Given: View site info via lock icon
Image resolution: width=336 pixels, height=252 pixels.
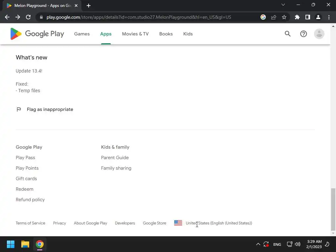Looking at the screenshot, I should pyautogui.click(x=41, y=17).
